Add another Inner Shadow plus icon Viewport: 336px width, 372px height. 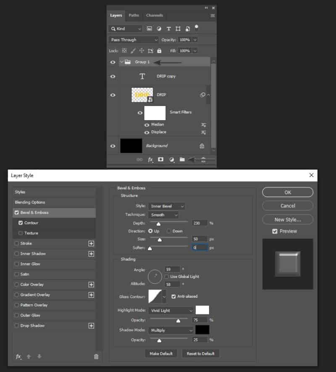tap(91, 254)
